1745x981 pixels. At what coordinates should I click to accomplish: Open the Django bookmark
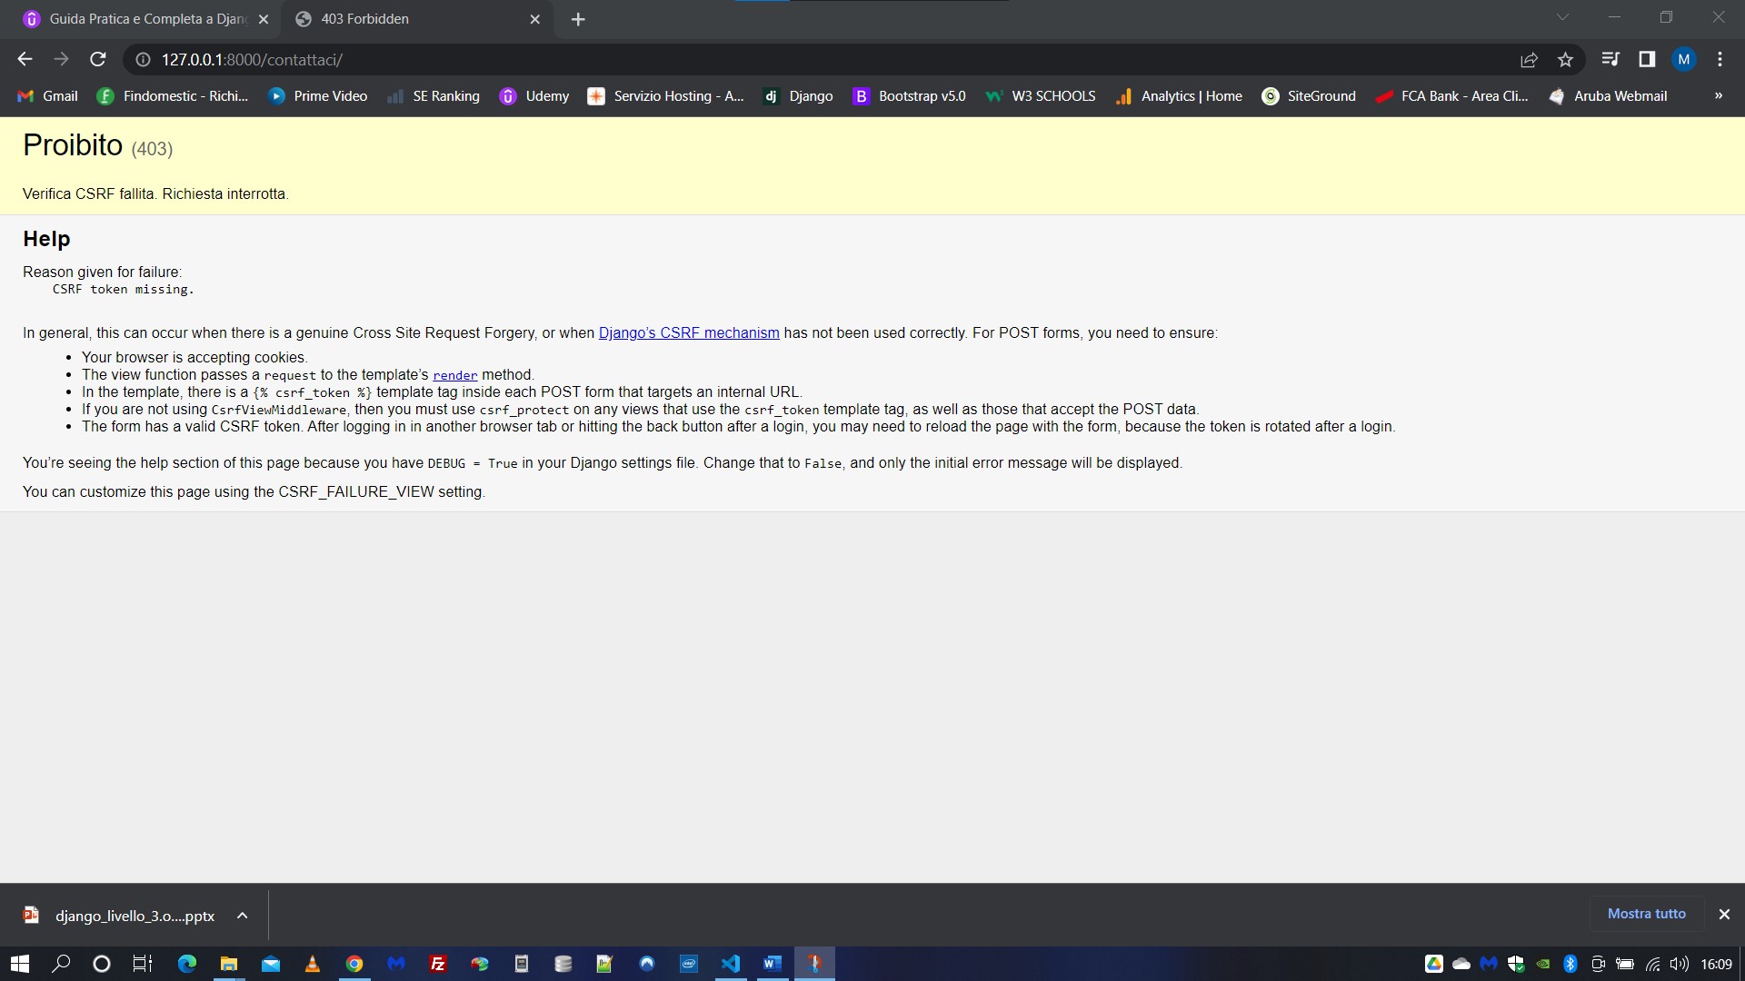pos(798,96)
